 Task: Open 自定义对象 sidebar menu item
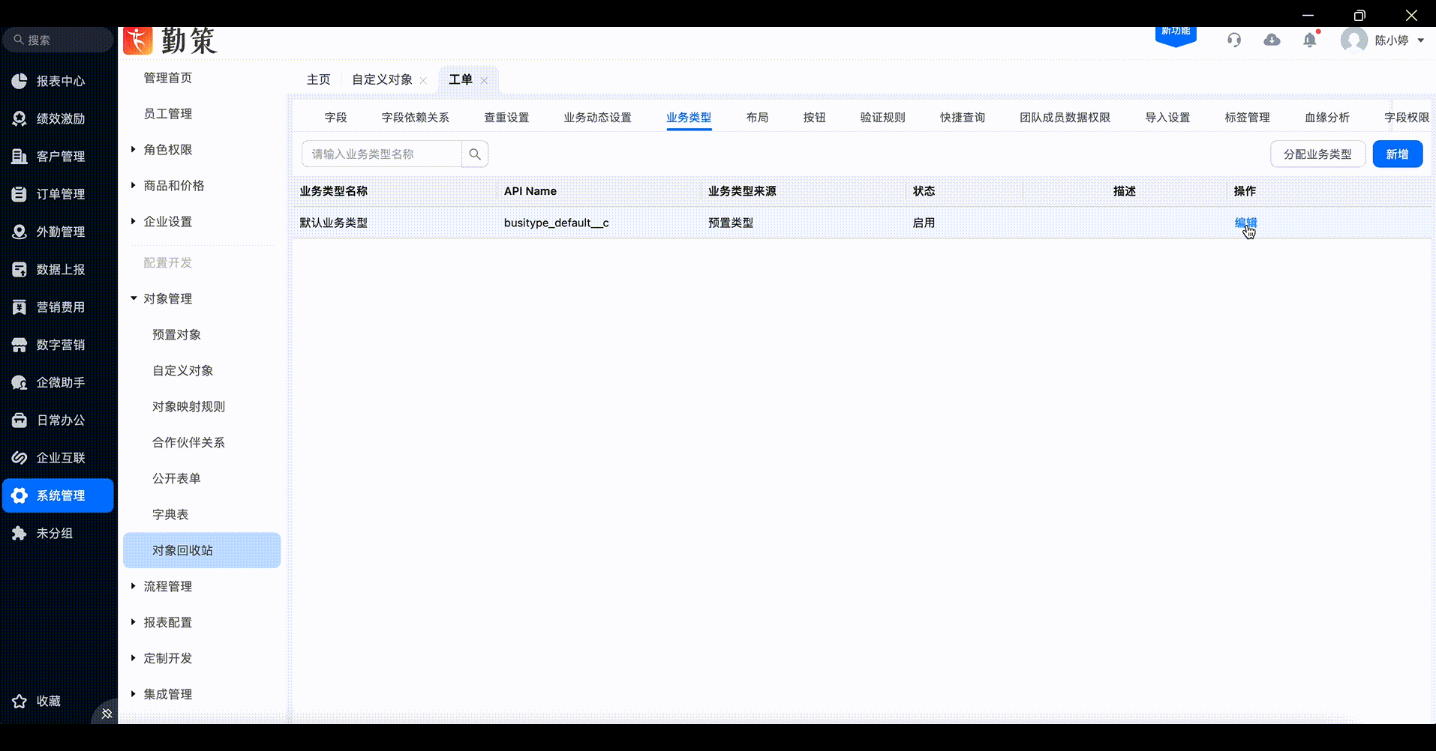183,371
